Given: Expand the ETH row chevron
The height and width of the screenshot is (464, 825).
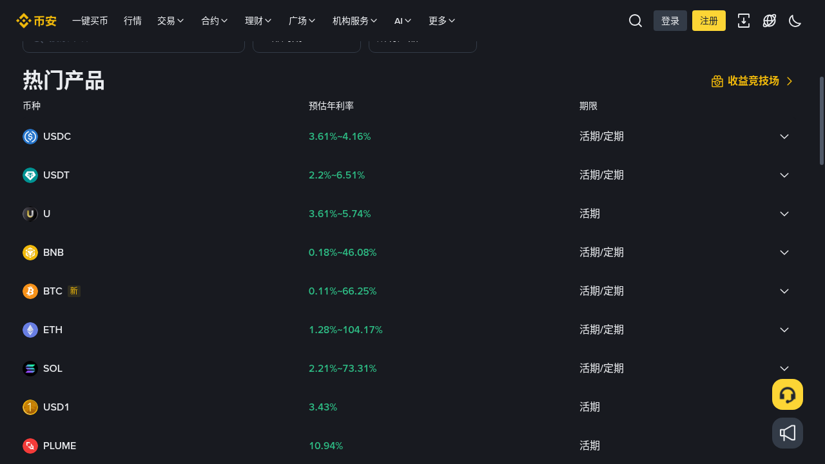Looking at the screenshot, I should point(784,330).
